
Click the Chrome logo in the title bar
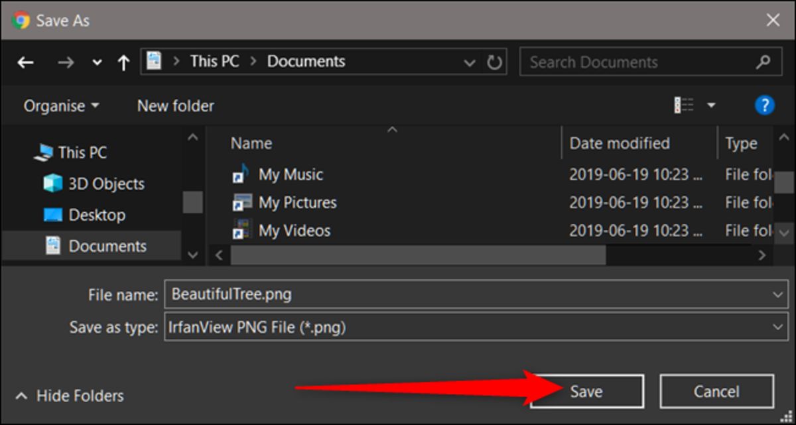pyautogui.click(x=21, y=20)
